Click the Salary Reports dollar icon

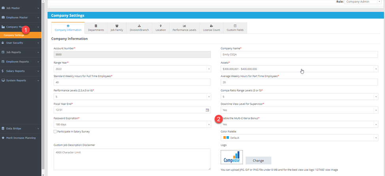[x=2, y=71]
